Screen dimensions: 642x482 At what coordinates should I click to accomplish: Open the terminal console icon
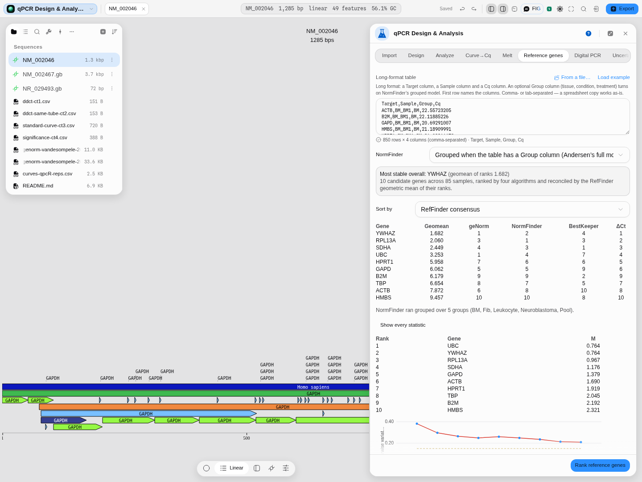514,9
